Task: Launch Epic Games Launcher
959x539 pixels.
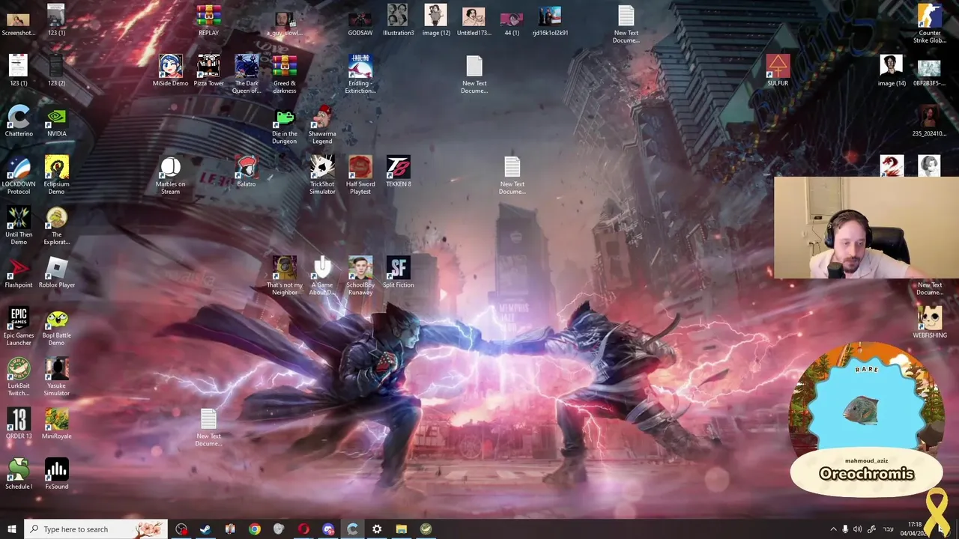Action: tap(19, 326)
